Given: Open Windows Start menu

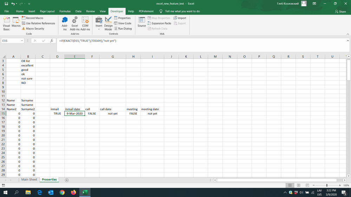Looking at the screenshot, I should (5, 192).
